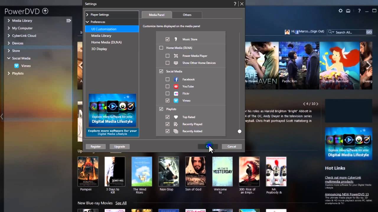
Task: Click the Upgrade button
Action: [120, 146]
